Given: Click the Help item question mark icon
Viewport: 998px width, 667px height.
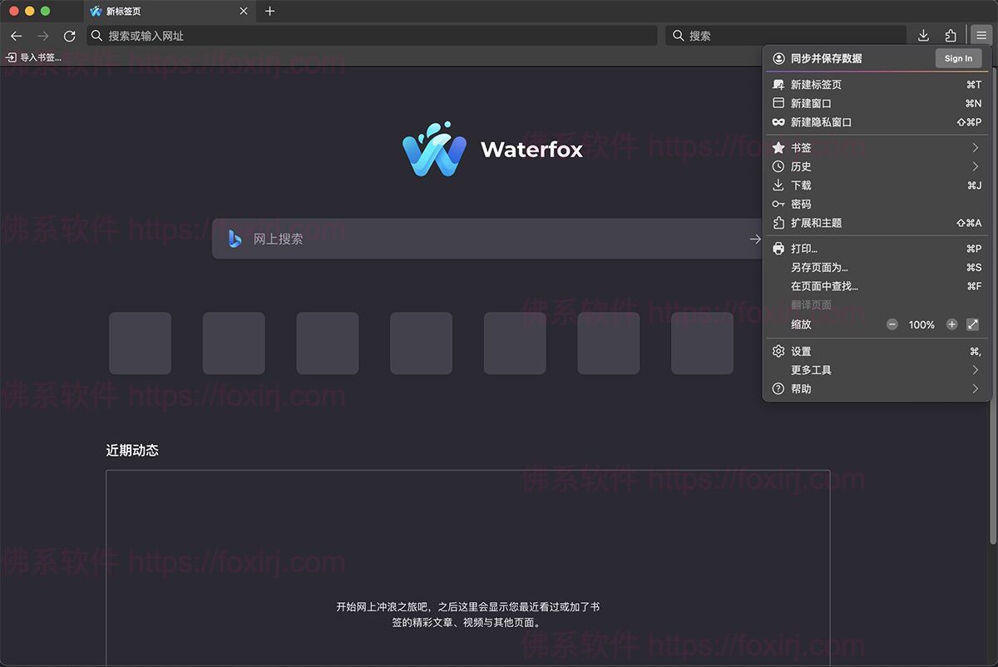Looking at the screenshot, I should [x=778, y=388].
